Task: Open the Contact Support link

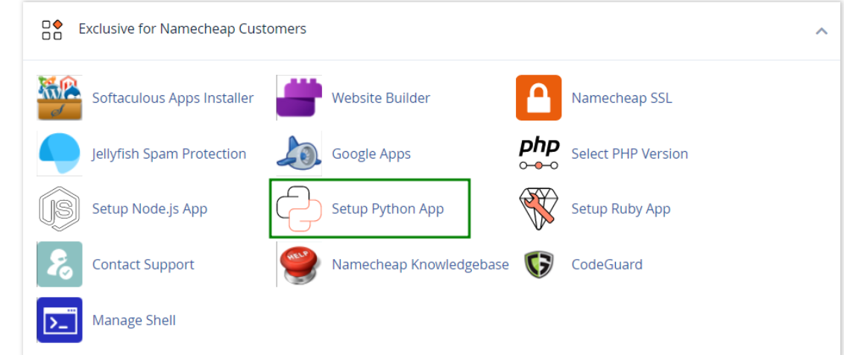Action: click(x=143, y=265)
